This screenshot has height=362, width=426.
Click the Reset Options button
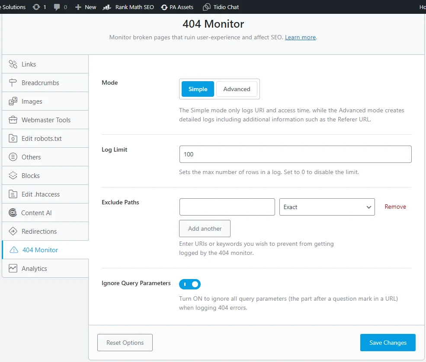pos(125,343)
